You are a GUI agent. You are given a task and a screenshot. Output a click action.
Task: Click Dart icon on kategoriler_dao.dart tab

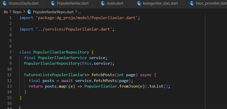[139, 3]
